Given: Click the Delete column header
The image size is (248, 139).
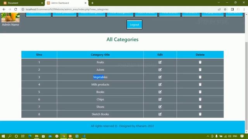Looking at the screenshot, I should [x=200, y=55].
